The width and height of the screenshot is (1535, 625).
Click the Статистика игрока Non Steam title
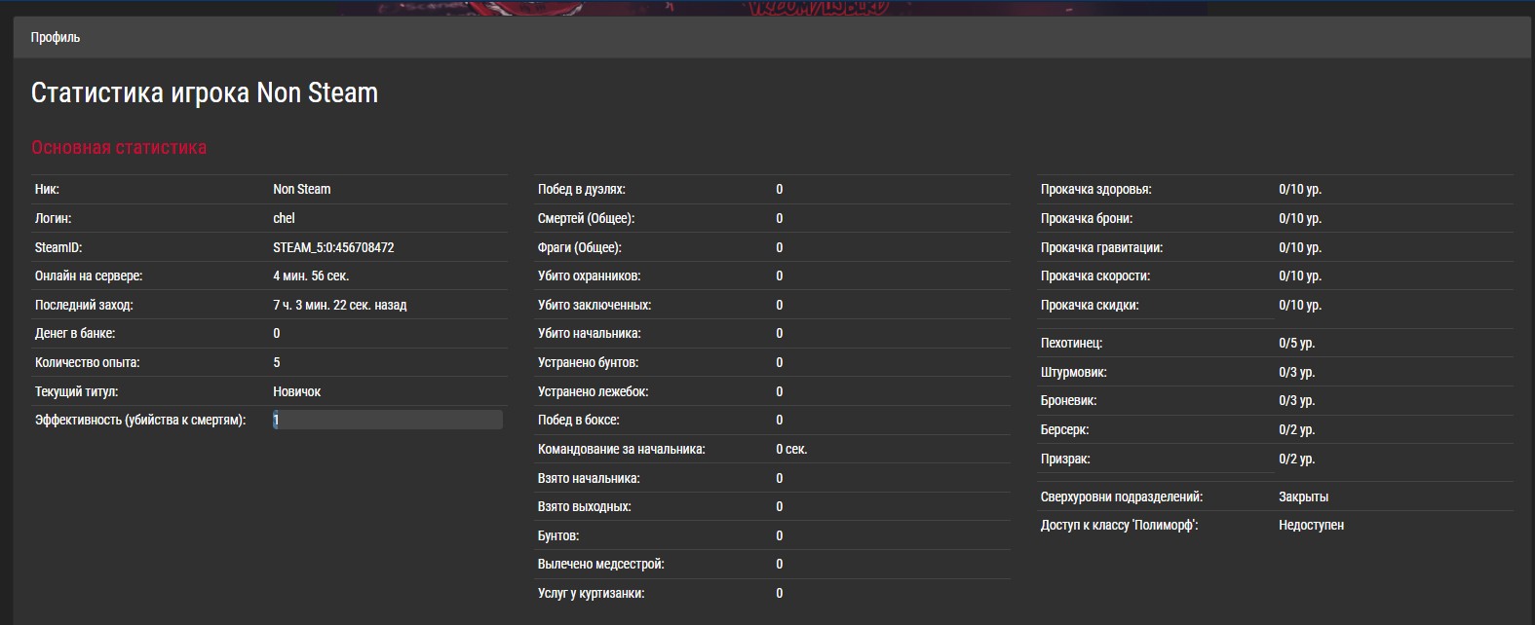coord(205,93)
